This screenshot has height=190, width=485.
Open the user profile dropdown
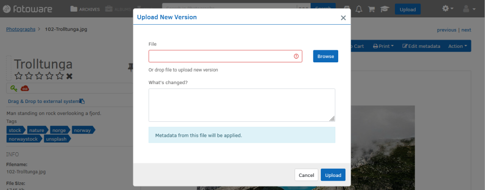(x=469, y=9)
